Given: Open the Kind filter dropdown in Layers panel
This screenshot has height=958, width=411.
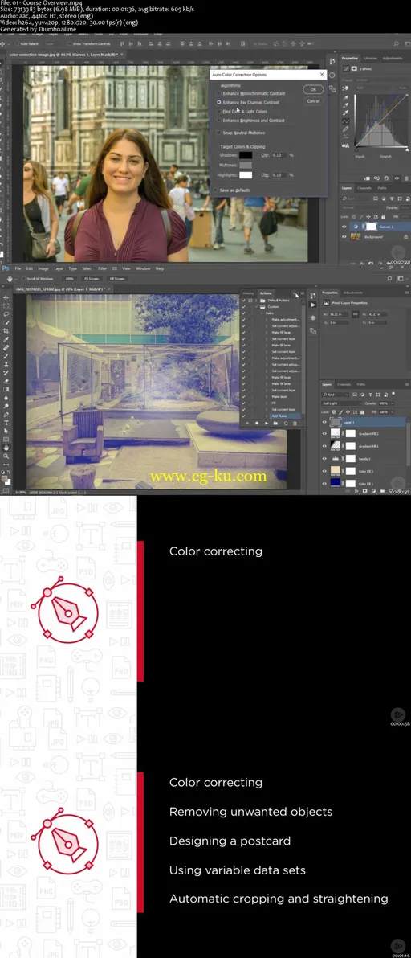Looking at the screenshot, I should click(x=336, y=395).
